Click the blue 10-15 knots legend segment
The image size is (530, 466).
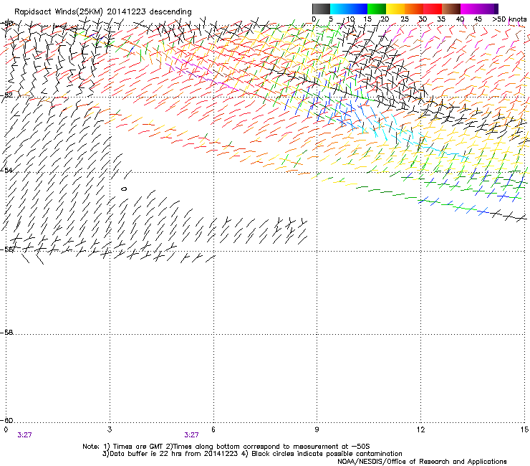(358, 9)
